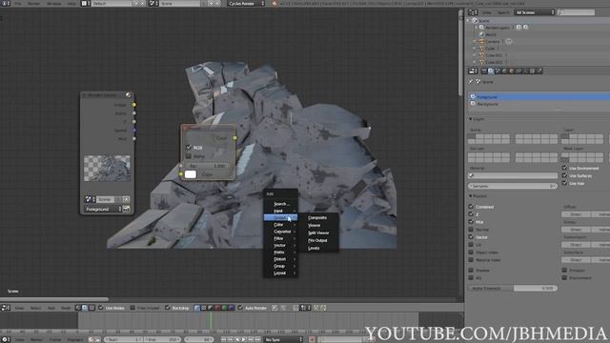This screenshot has width=610, height=343.
Task: Toggle the Mist pass checkbox
Action: coord(471,222)
